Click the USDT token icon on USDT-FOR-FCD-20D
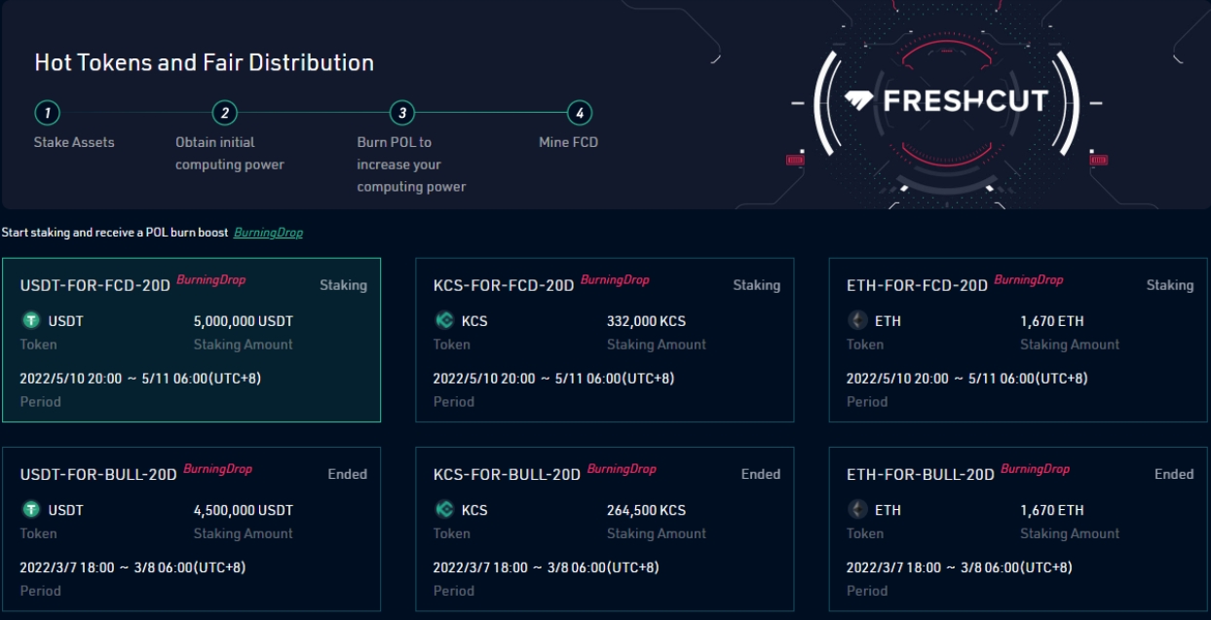This screenshot has width=1211, height=620. point(32,318)
